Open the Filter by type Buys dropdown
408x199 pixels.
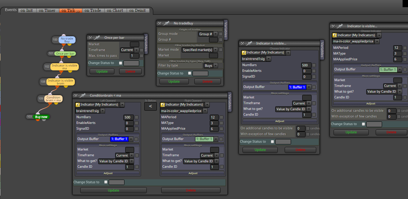[211, 66]
